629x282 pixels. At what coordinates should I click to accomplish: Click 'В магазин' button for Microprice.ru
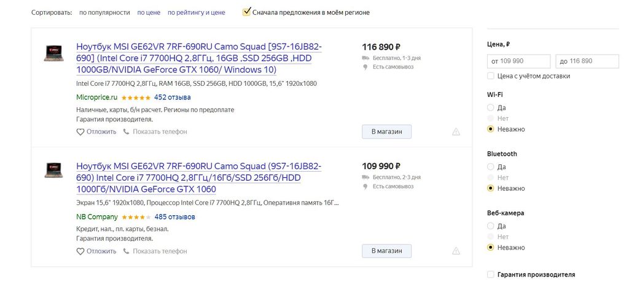(386, 132)
